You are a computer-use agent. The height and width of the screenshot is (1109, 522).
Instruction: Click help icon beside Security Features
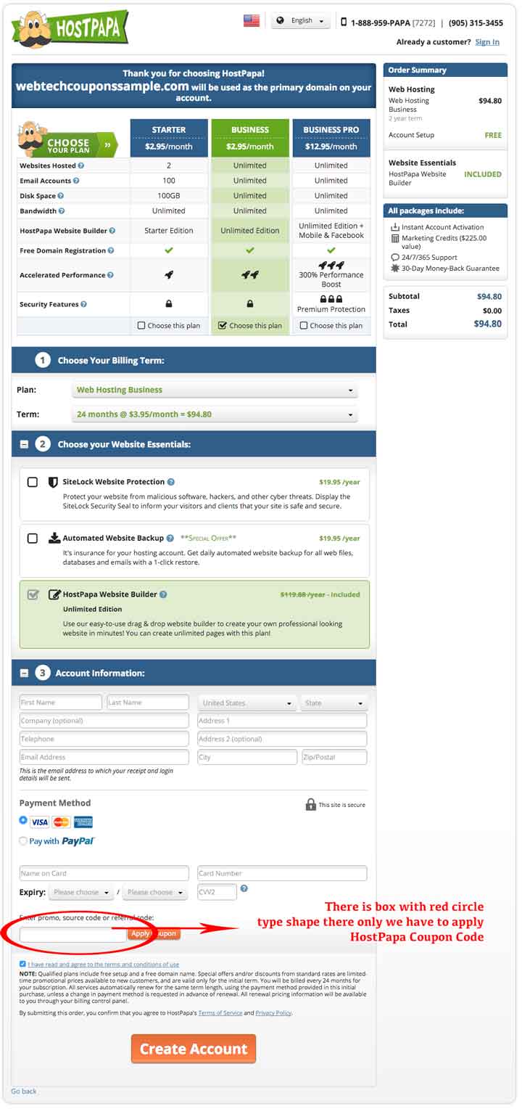pos(84,304)
